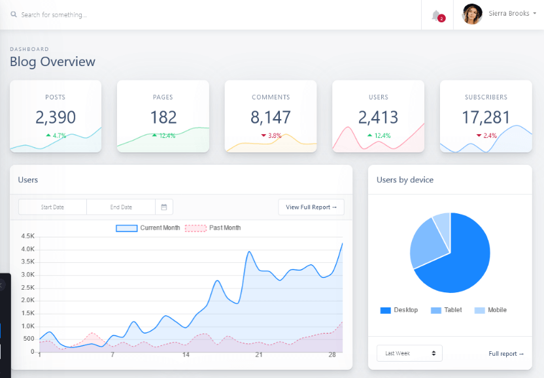The image size is (544, 378).
Task: Click the search magnifier icon
Action: (14, 14)
